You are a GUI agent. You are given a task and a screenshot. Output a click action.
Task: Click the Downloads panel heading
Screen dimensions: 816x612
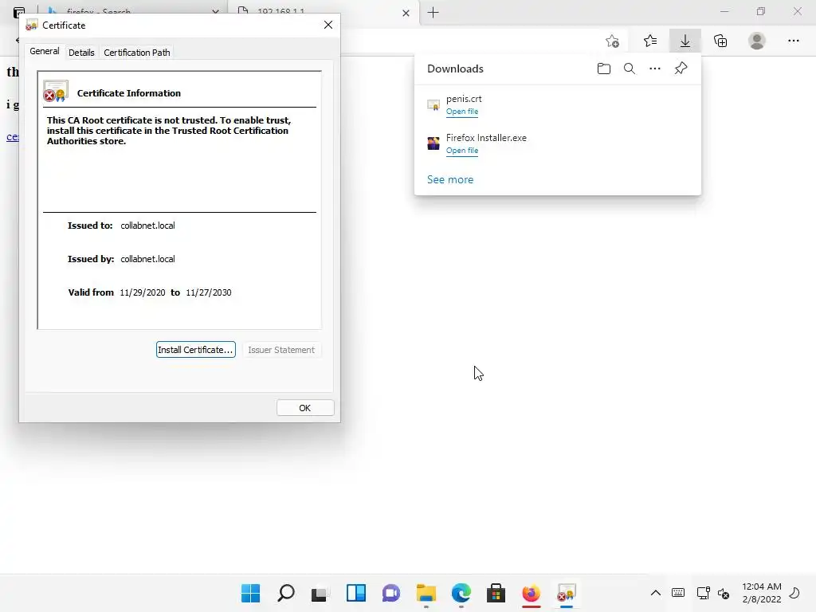[x=455, y=69]
